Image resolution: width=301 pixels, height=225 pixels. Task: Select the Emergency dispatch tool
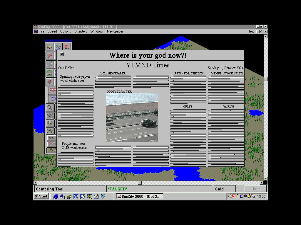click(67, 47)
